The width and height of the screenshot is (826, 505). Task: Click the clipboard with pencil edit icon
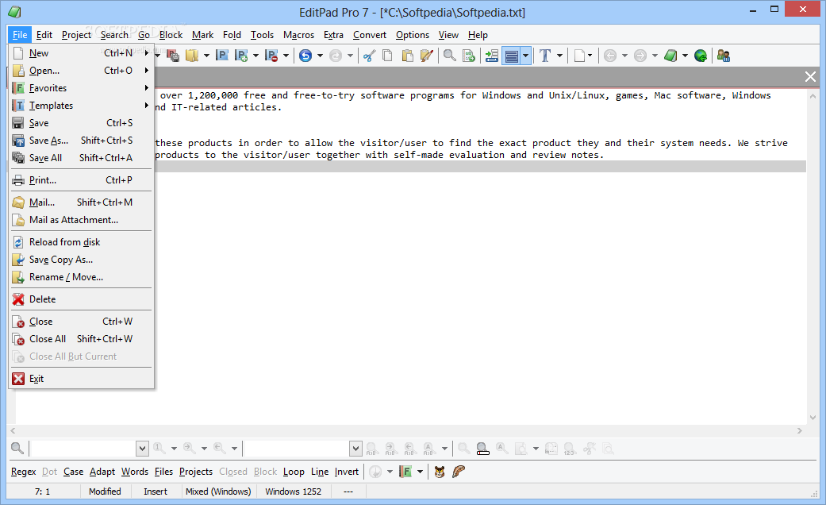[427, 56]
